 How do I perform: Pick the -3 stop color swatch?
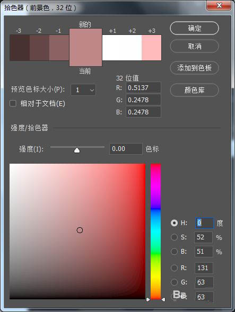[x=20, y=48]
